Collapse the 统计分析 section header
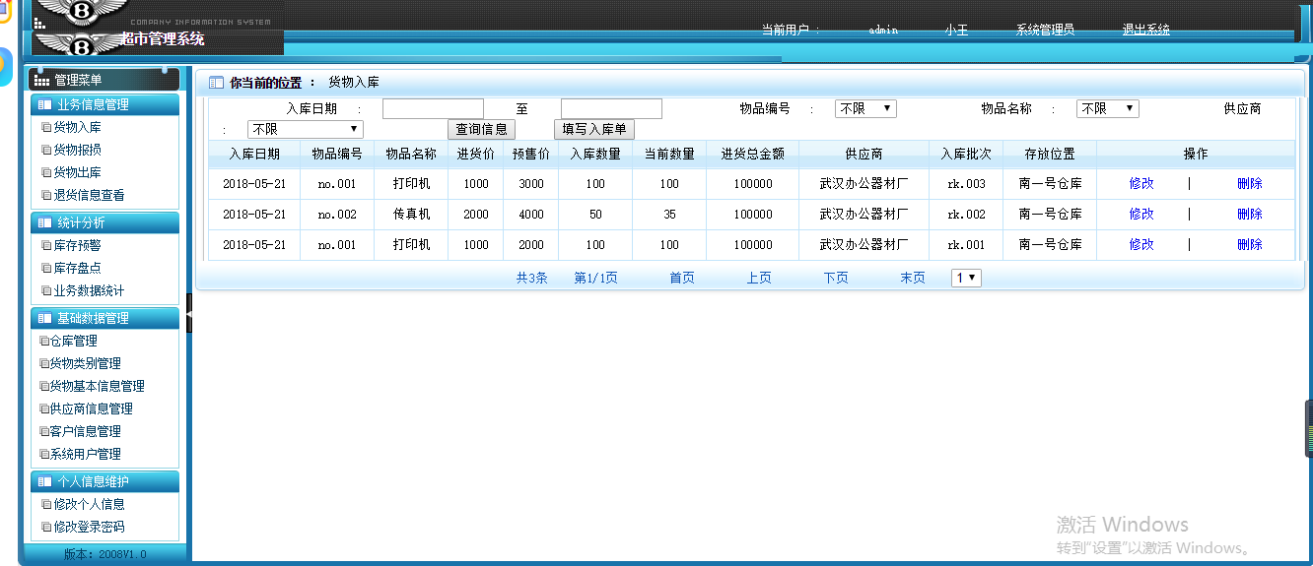 (x=104, y=222)
